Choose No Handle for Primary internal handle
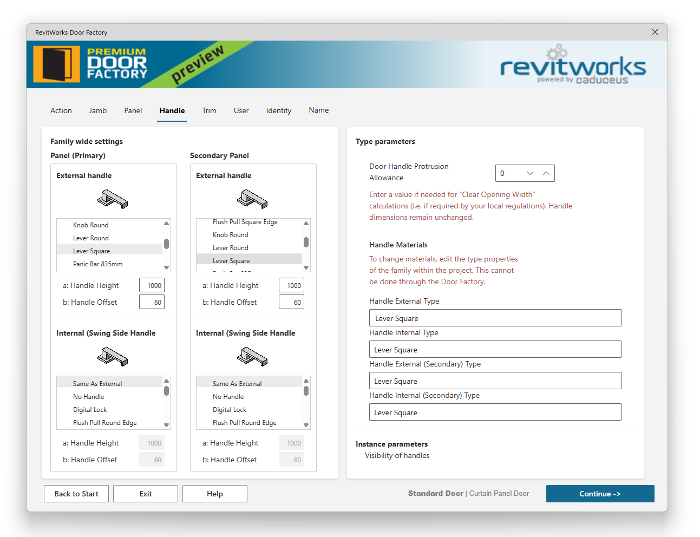 click(89, 397)
